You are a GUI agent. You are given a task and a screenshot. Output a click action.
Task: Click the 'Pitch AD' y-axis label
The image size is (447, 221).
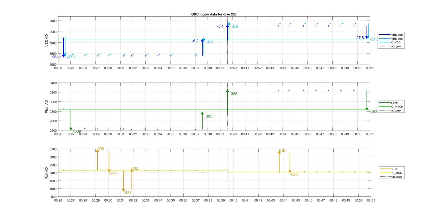(x=47, y=107)
